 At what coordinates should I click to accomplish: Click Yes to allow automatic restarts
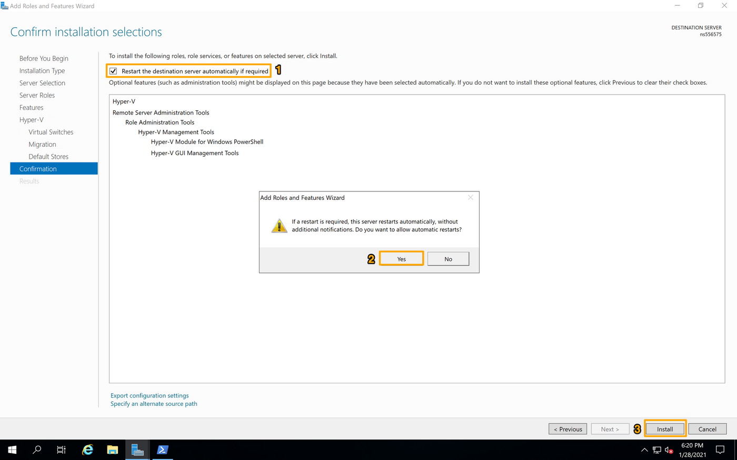tap(401, 258)
